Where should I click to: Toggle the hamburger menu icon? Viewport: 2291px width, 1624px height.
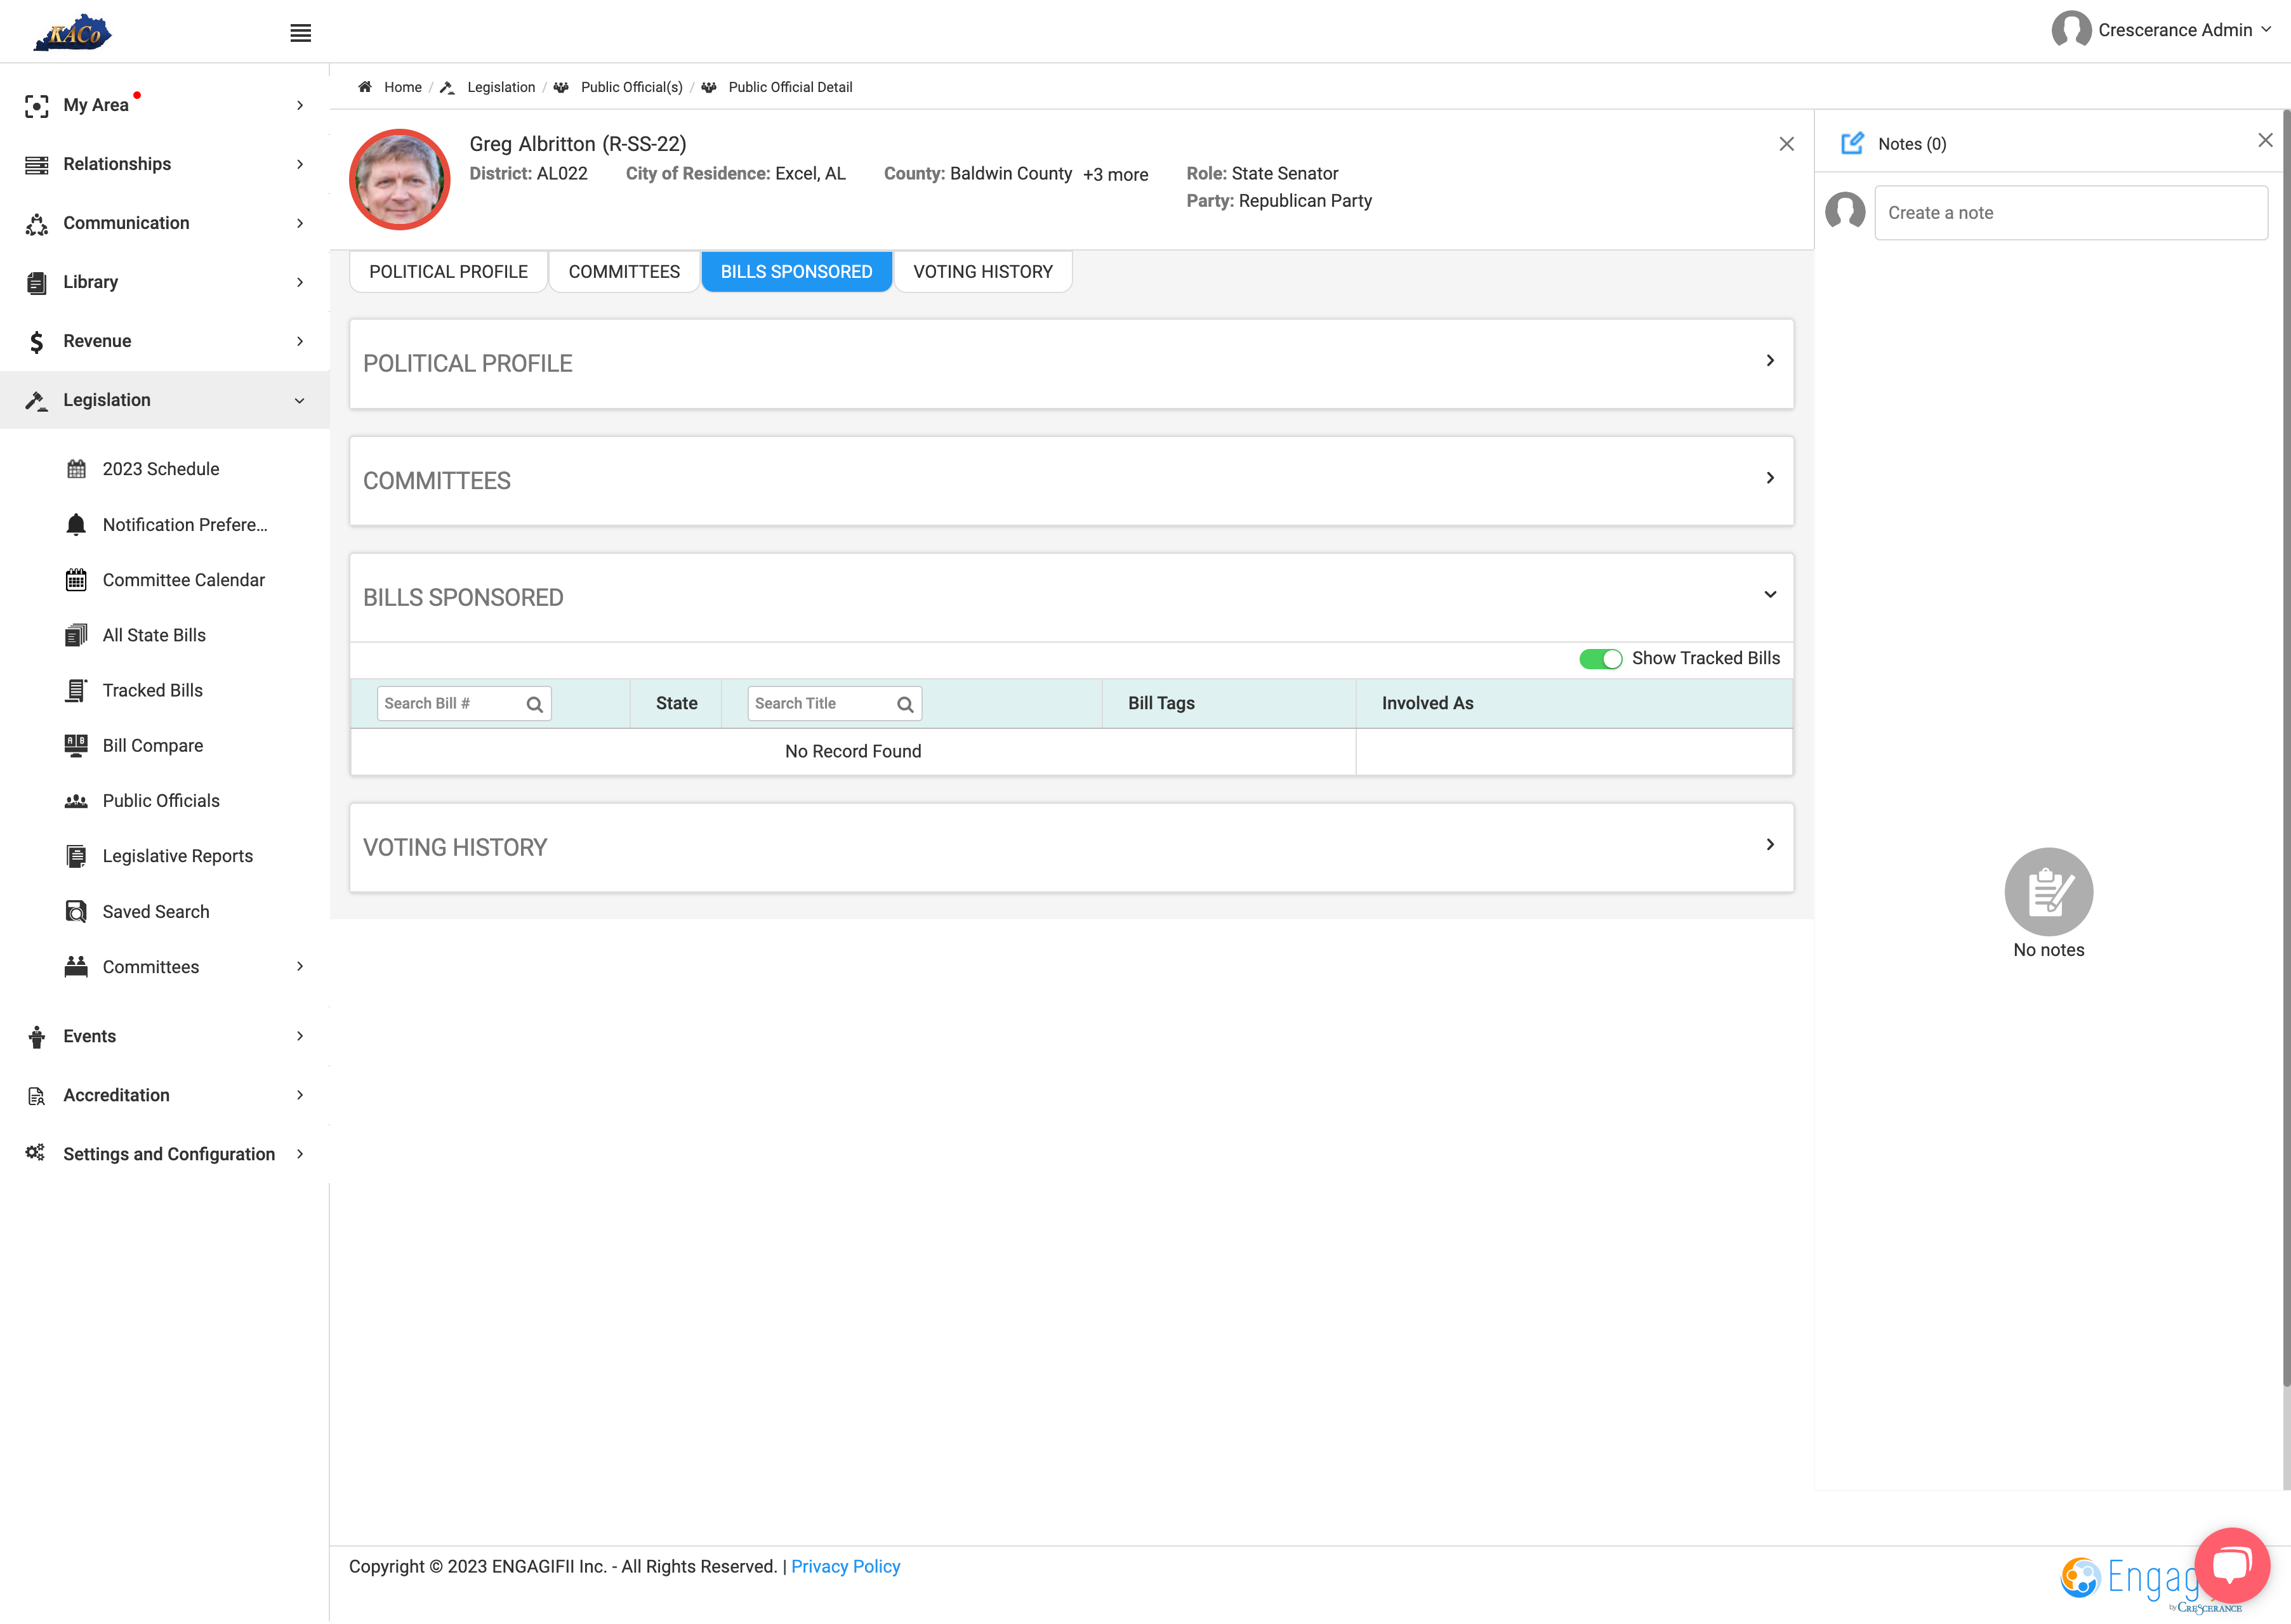pos(300,33)
